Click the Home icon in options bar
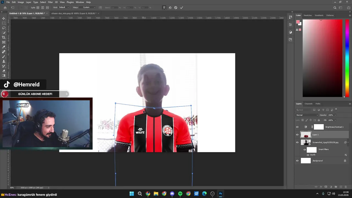This screenshot has height=198, width=352. 5,8
